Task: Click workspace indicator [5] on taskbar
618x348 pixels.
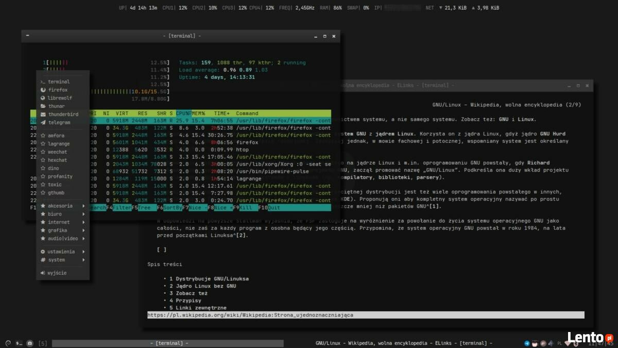Action: tap(43, 343)
